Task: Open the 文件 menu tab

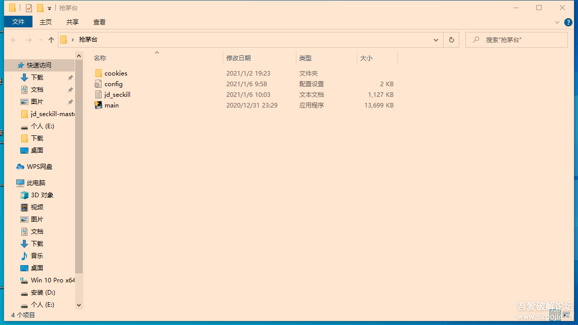Action: click(18, 22)
